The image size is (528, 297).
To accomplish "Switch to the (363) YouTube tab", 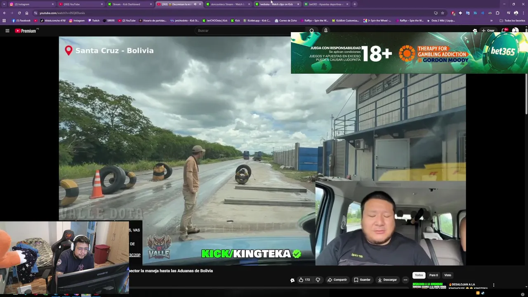I will click(x=80, y=4).
